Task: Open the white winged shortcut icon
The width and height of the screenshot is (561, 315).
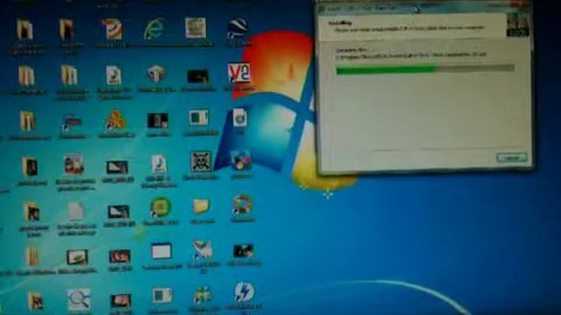Action: tap(202, 250)
